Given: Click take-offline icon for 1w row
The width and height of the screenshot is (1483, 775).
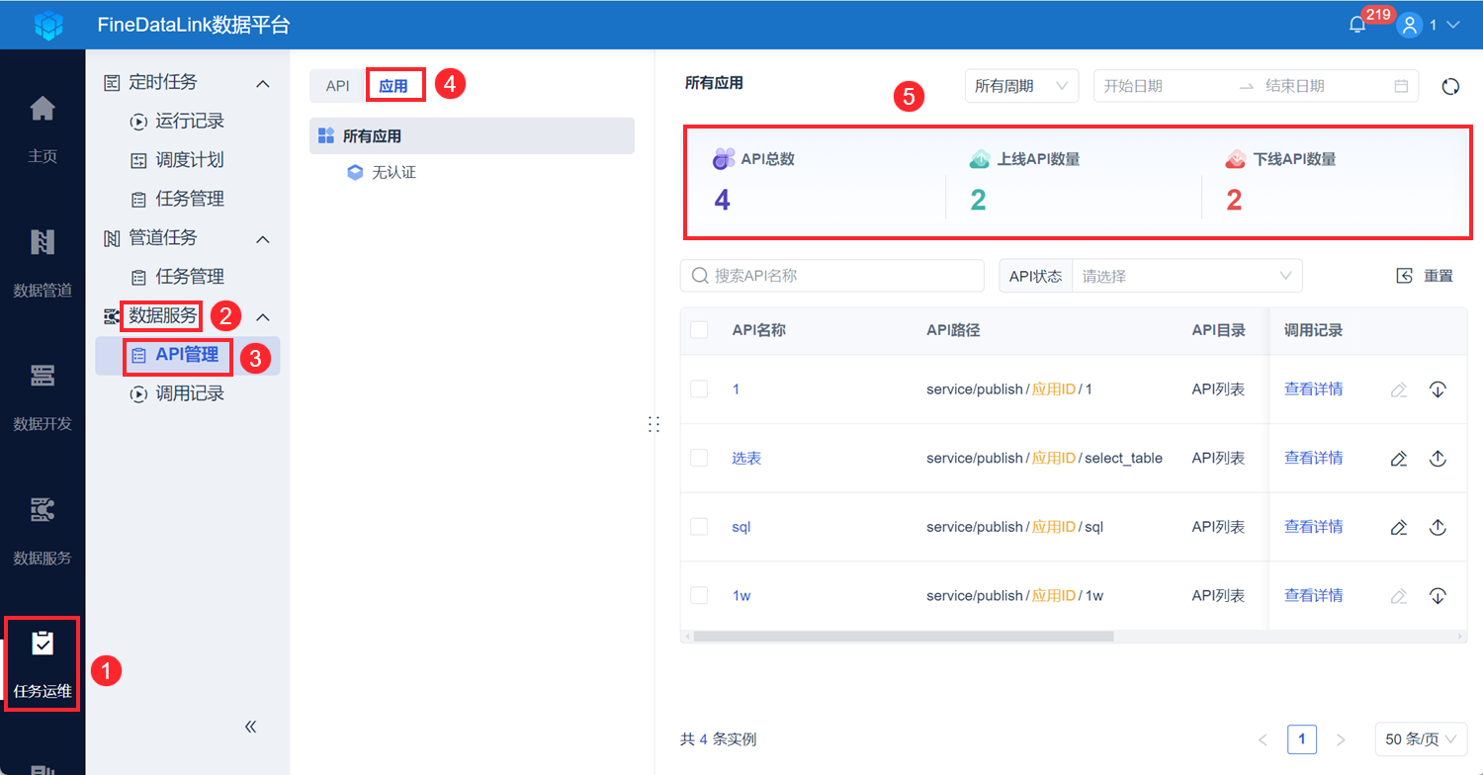Looking at the screenshot, I should (x=1438, y=596).
